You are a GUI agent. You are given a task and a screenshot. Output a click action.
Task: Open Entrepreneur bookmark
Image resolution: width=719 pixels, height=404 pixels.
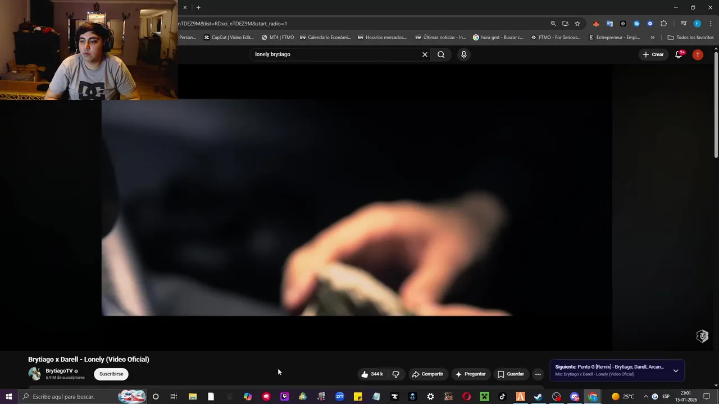(614, 38)
